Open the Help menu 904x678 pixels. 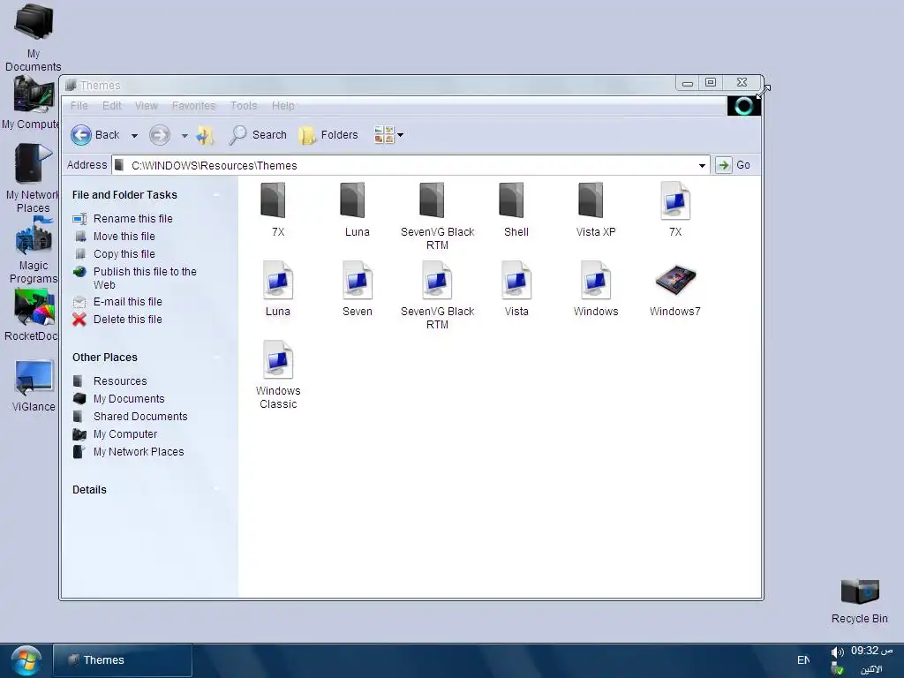(x=283, y=106)
